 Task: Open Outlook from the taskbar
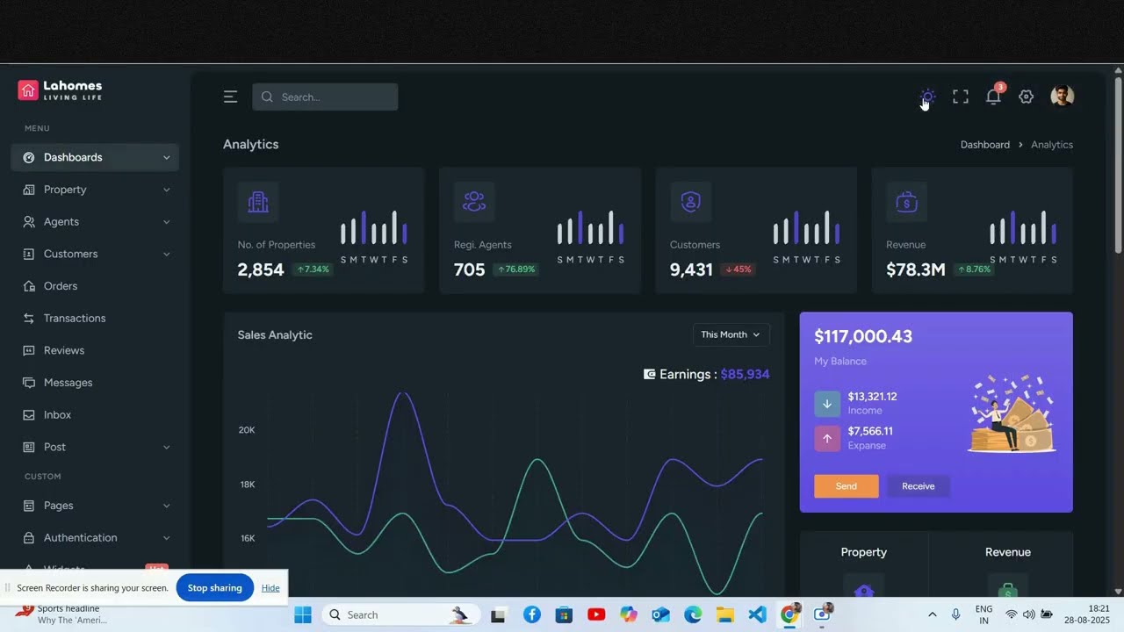point(661,614)
